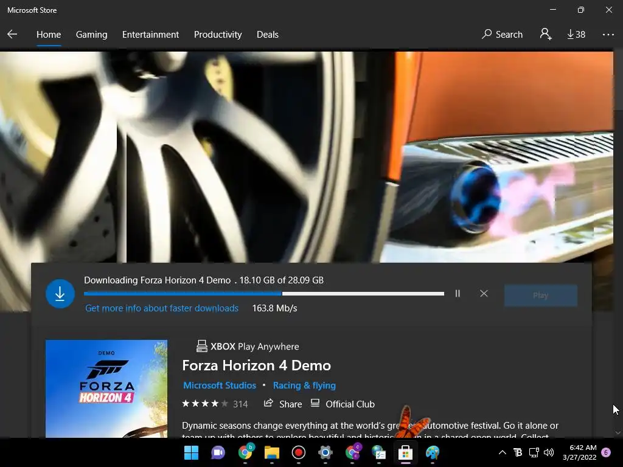The height and width of the screenshot is (467, 623).
Task: Open the Deals tab
Action: 268,35
